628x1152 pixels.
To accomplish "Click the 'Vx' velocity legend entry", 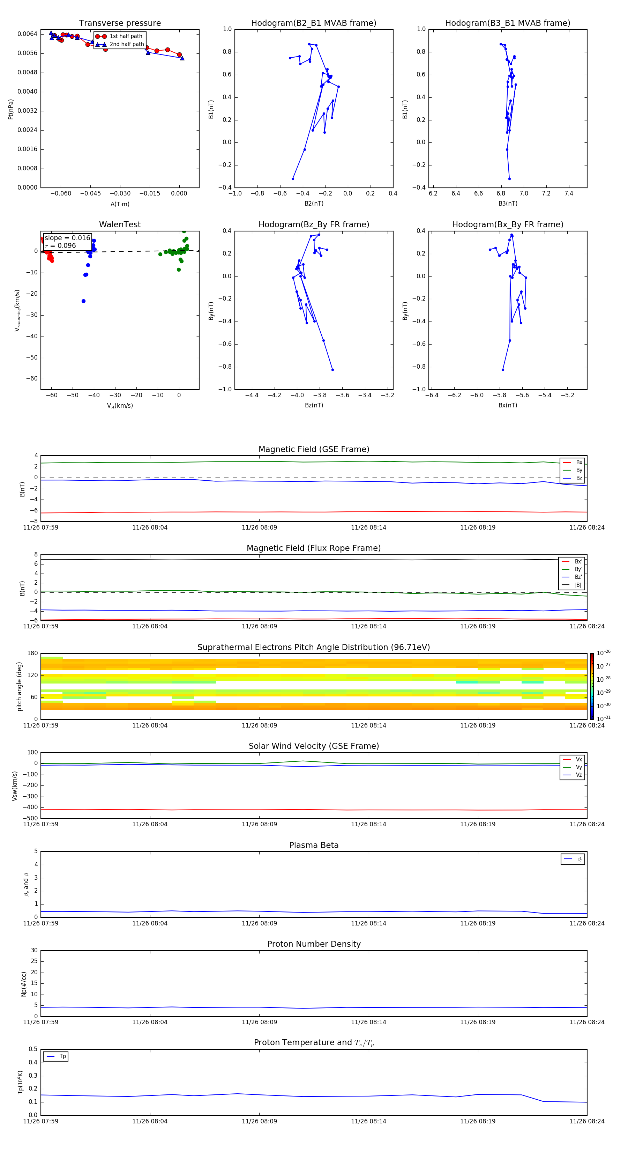I will [x=573, y=759].
